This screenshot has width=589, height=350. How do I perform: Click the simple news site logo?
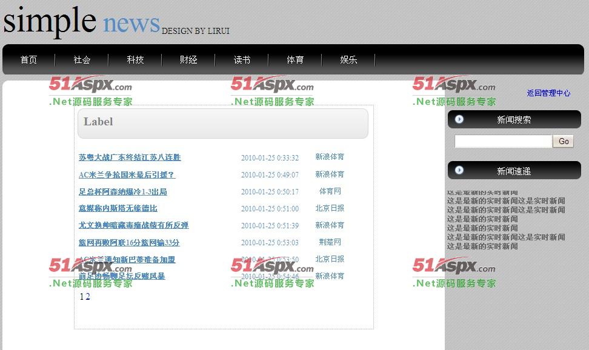tap(82, 21)
